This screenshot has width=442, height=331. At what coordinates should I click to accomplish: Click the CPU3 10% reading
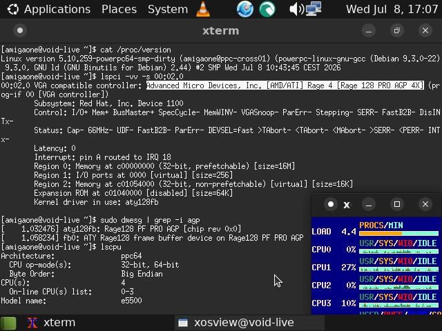click(x=349, y=303)
